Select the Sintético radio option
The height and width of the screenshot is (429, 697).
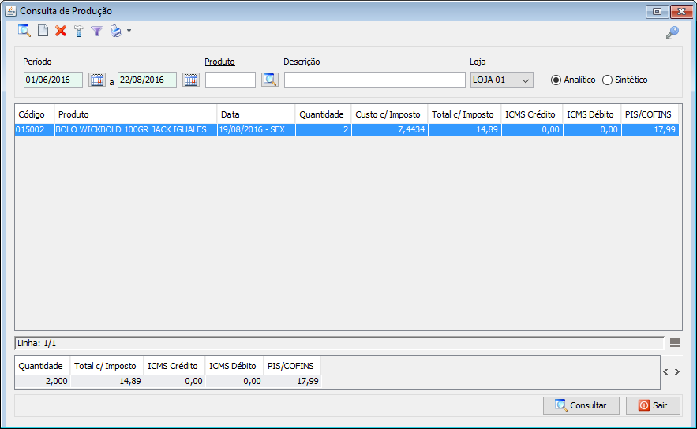click(607, 80)
